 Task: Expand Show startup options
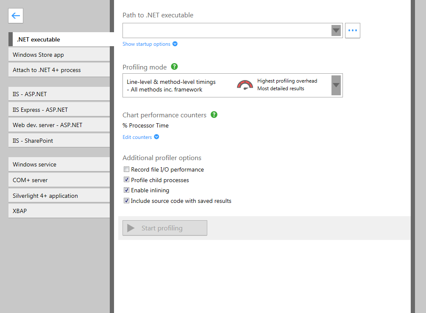(x=146, y=44)
